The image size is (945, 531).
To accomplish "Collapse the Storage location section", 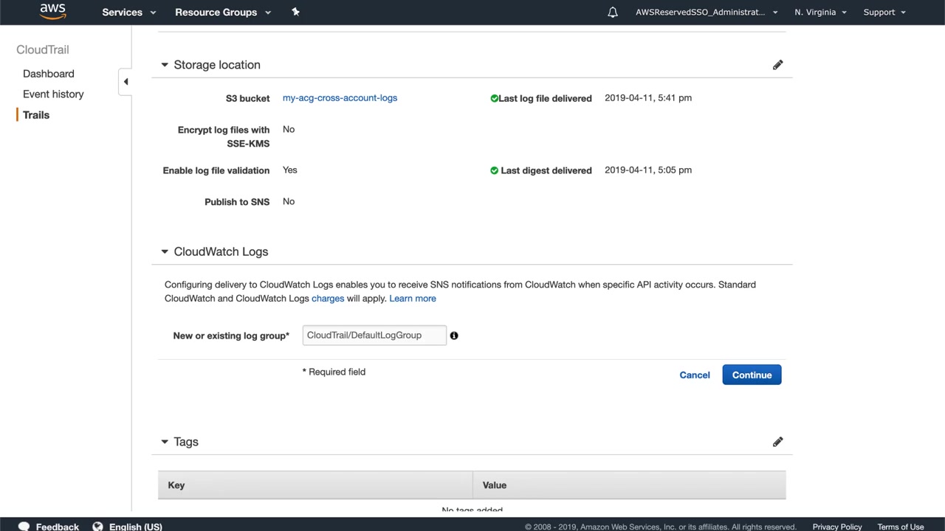I will coord(165,65).
